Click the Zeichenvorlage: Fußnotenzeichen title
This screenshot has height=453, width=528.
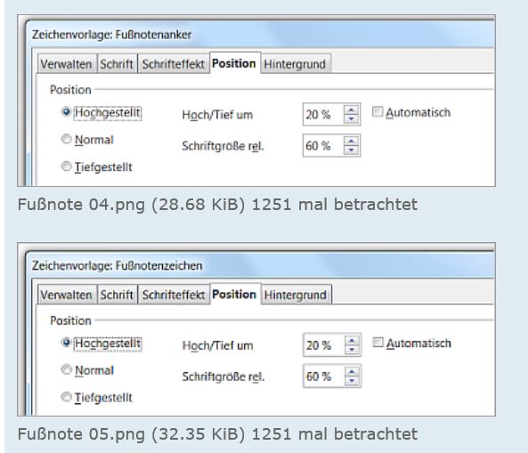[x=117, y=265]
